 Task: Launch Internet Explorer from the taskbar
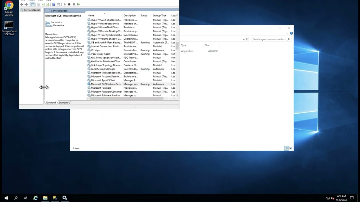coord(35,198)
